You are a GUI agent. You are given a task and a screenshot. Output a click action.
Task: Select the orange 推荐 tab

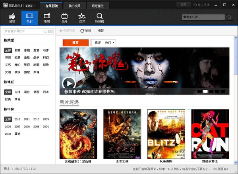click(x=75, y=43)
